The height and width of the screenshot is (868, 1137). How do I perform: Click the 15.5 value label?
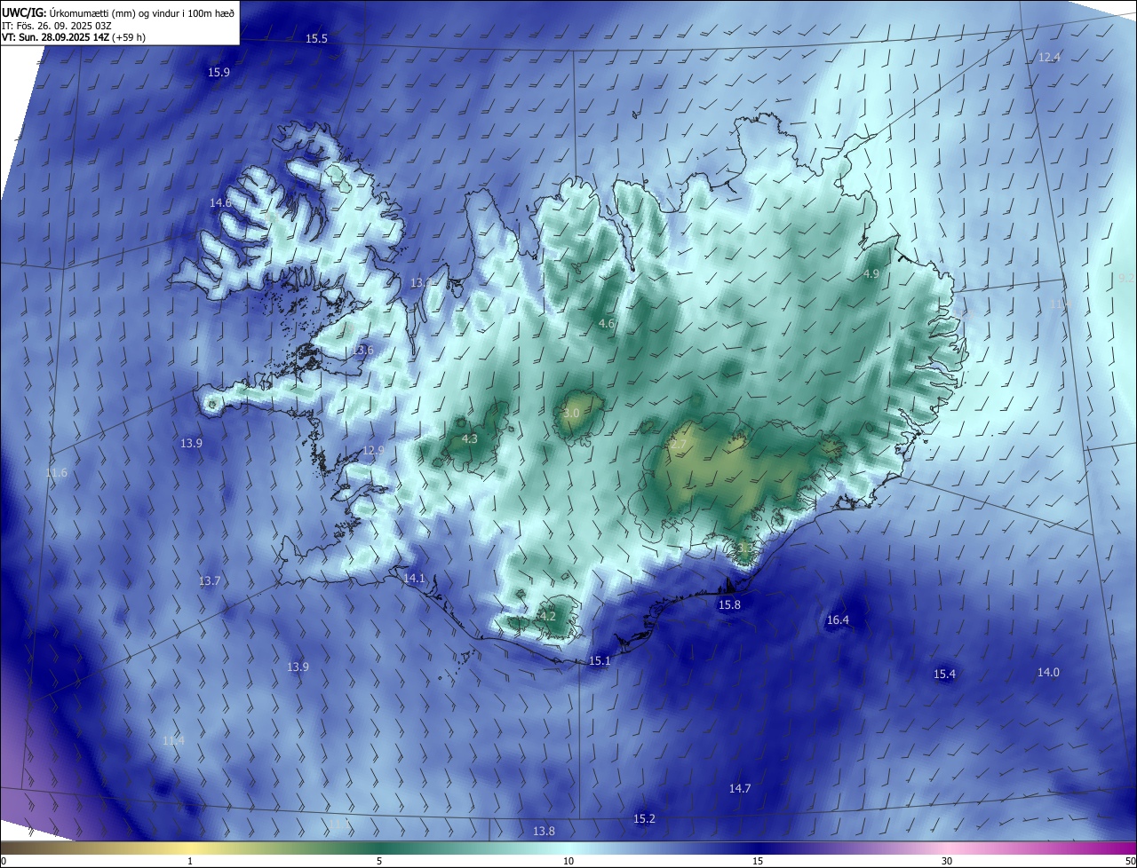click(316, 39)
